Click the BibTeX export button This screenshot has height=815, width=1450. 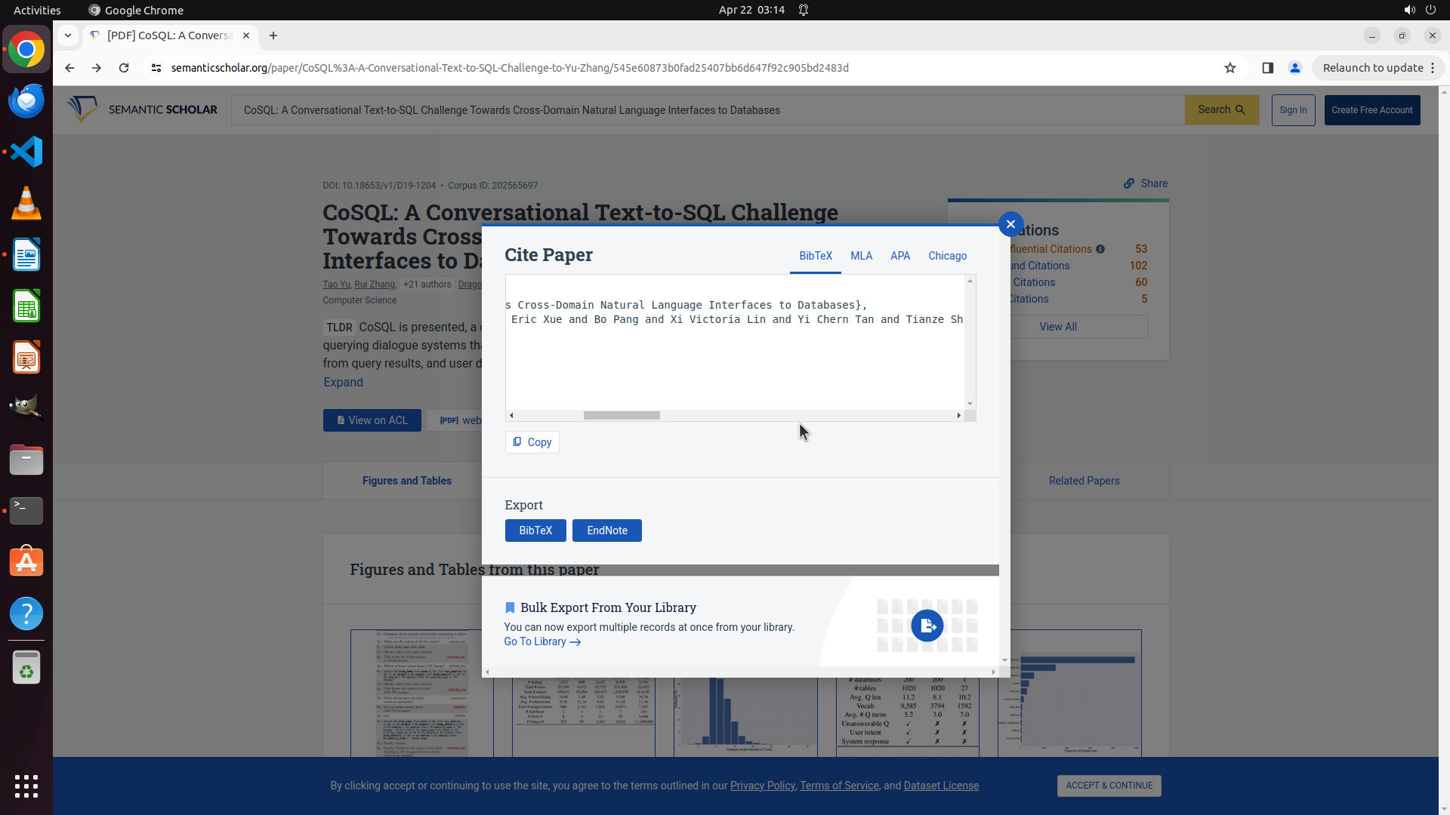click(535, 531)
